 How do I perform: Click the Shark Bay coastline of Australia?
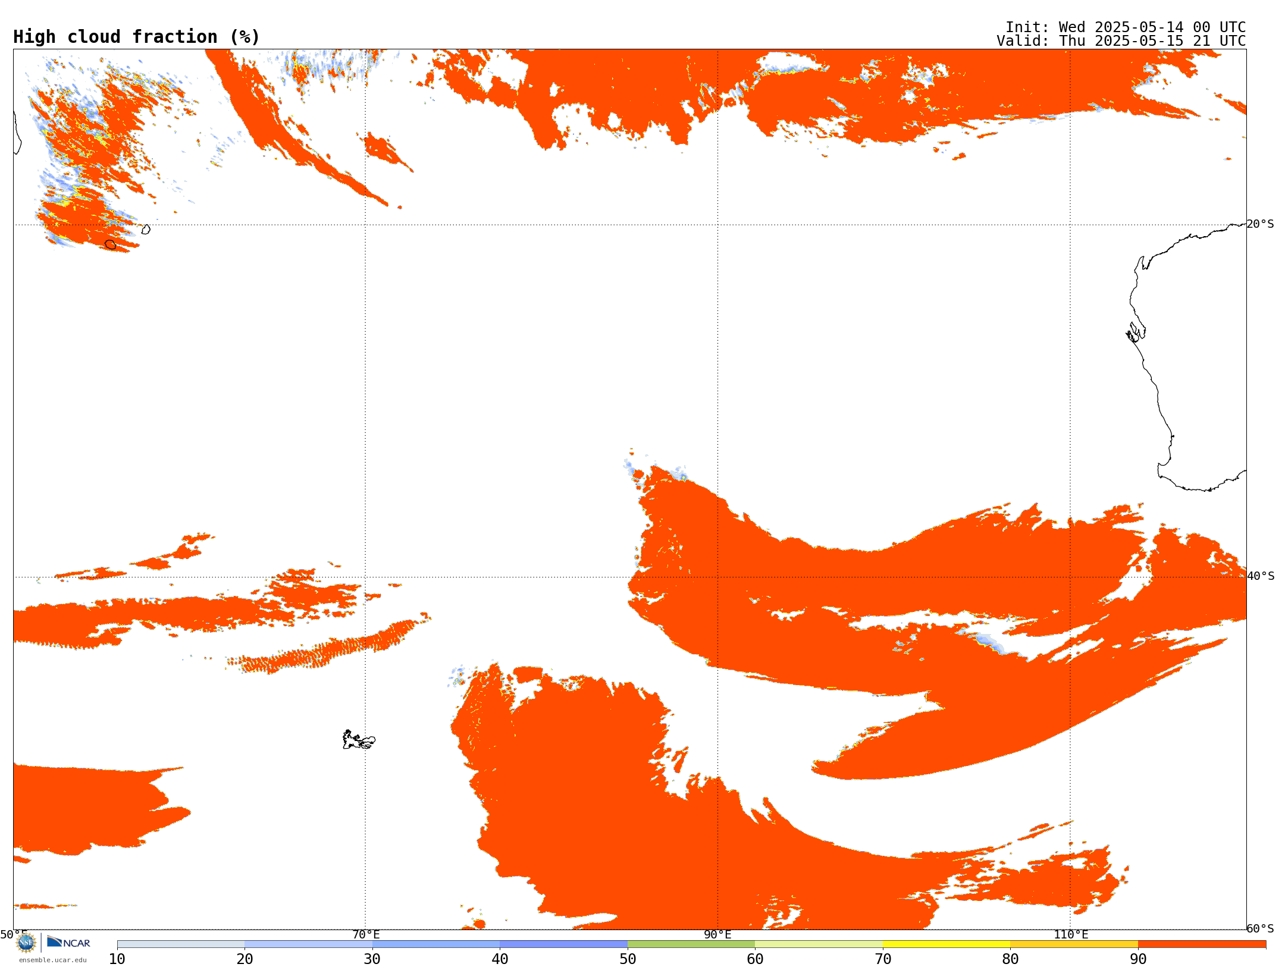(x=1136, y=332)
